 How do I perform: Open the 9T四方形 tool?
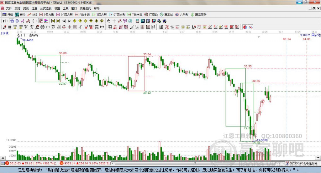tap(117, 15)
